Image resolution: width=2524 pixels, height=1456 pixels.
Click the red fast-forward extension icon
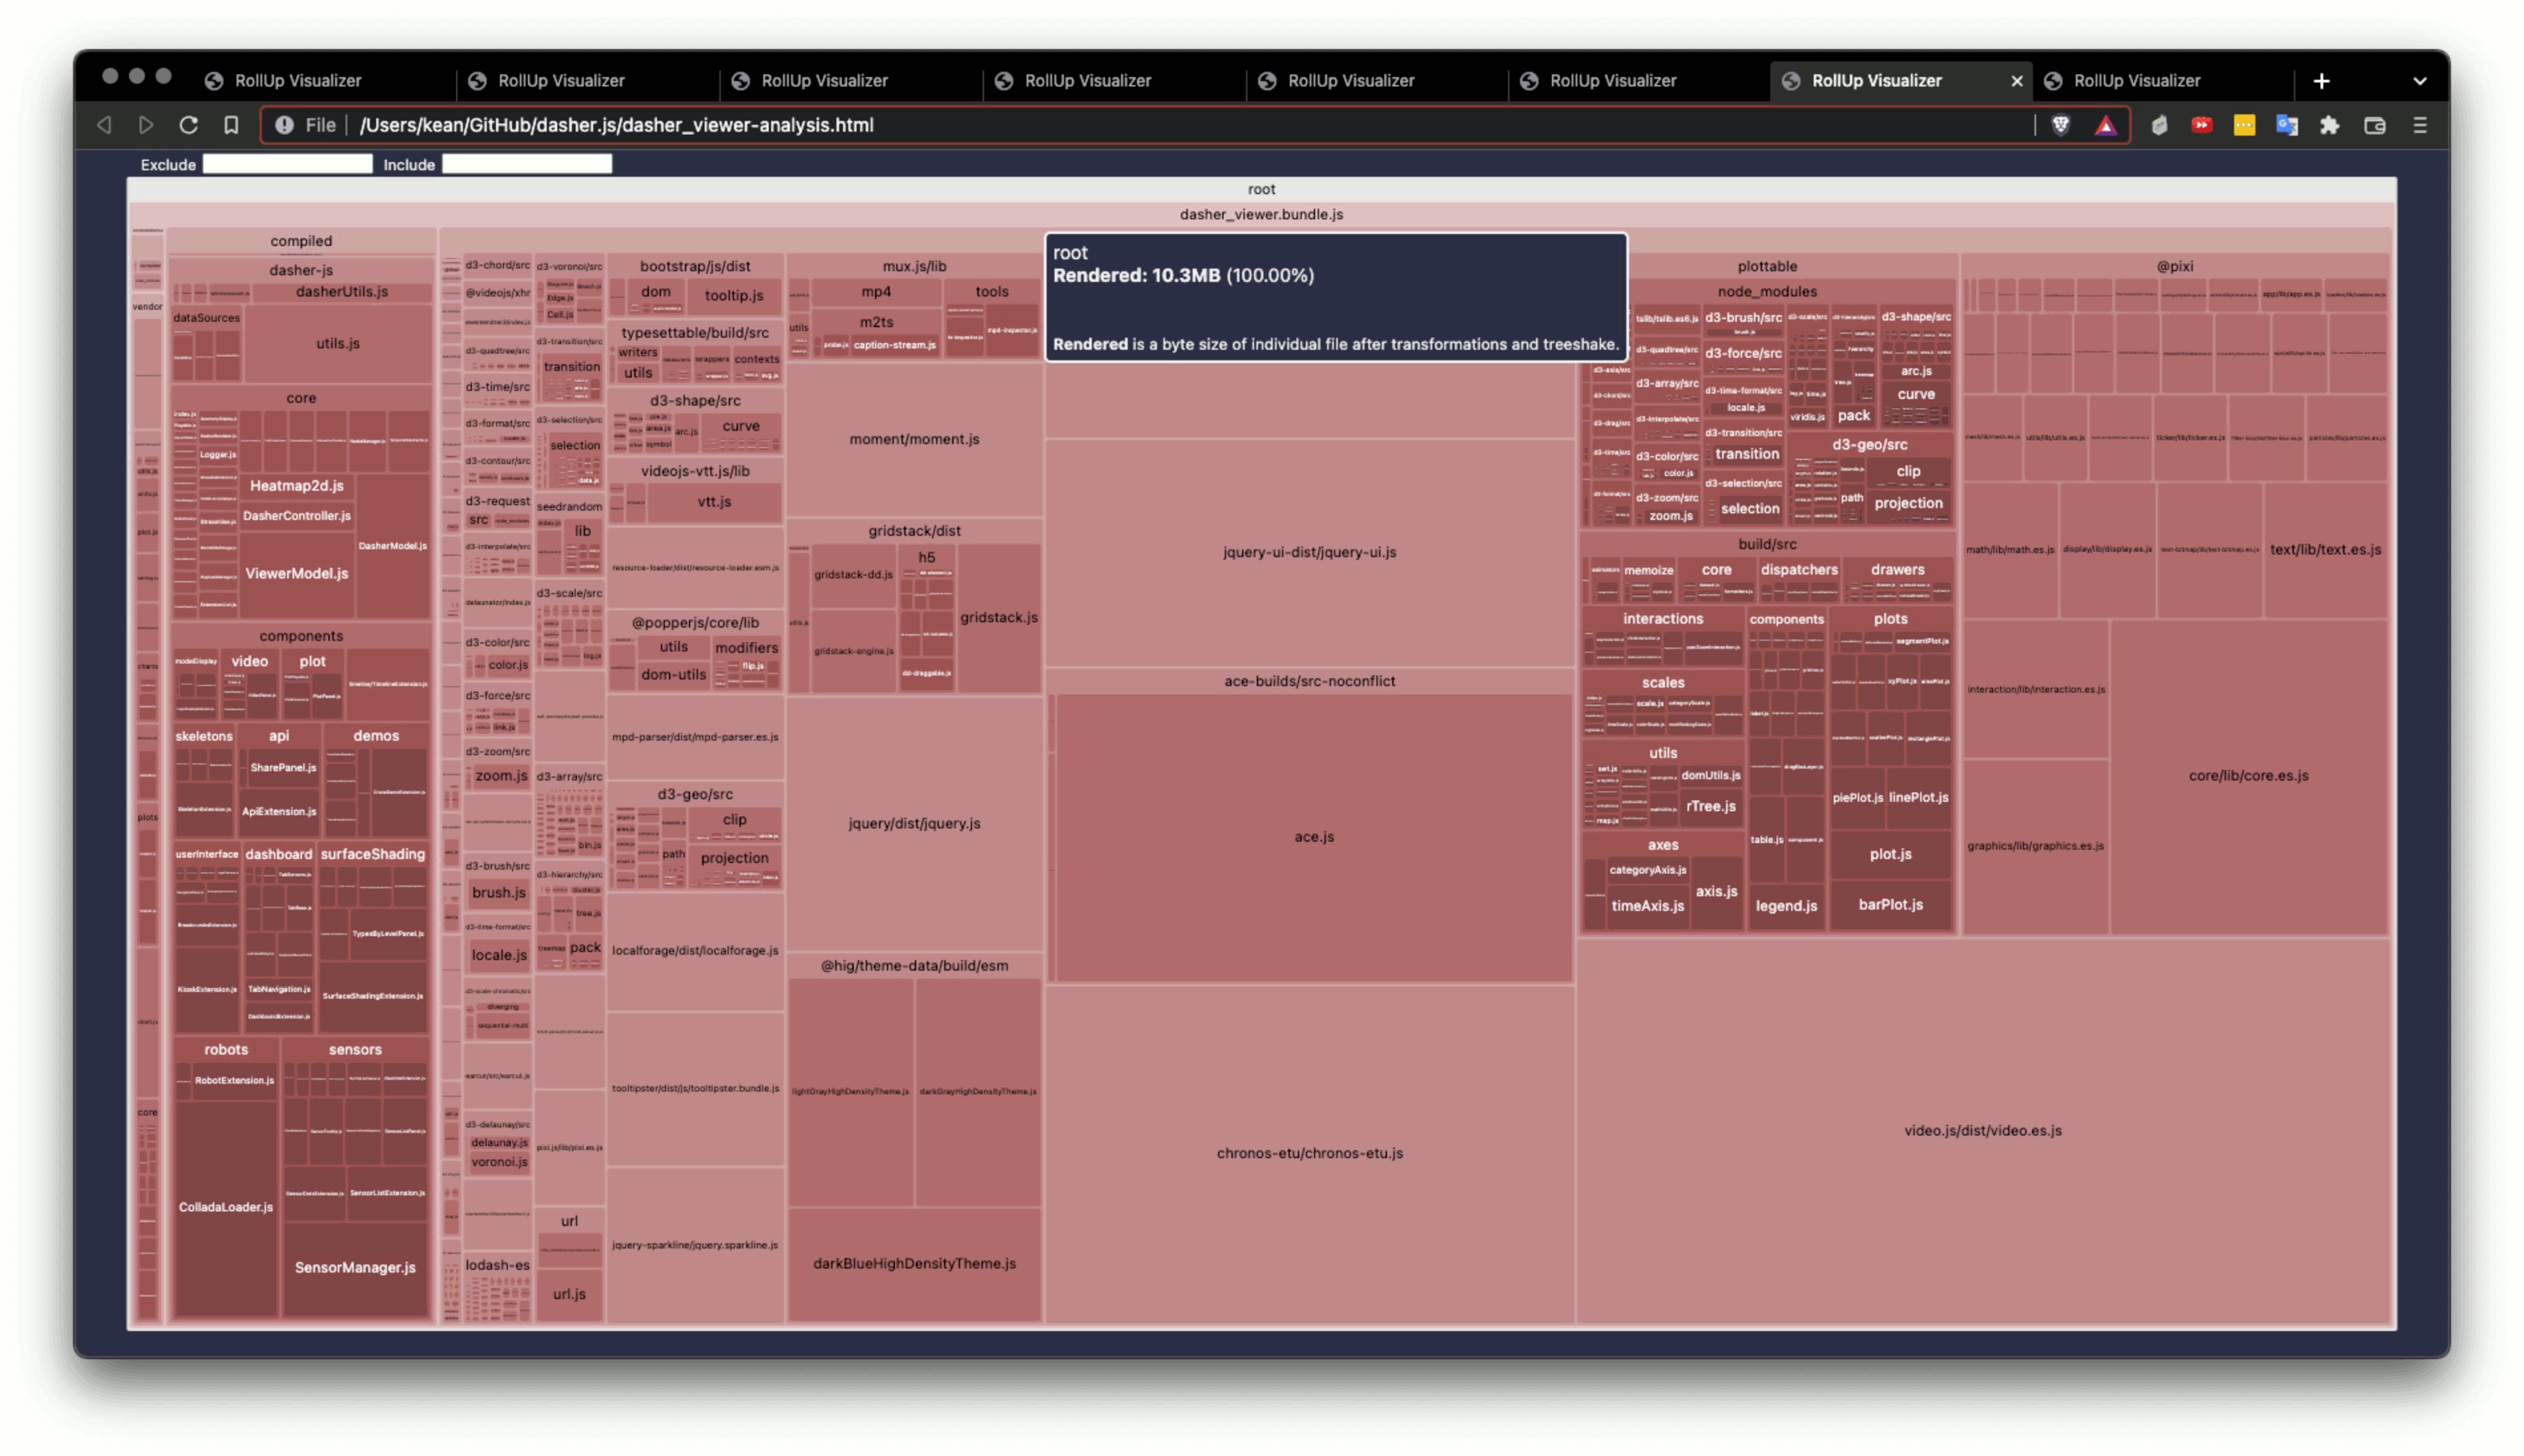2201,125
